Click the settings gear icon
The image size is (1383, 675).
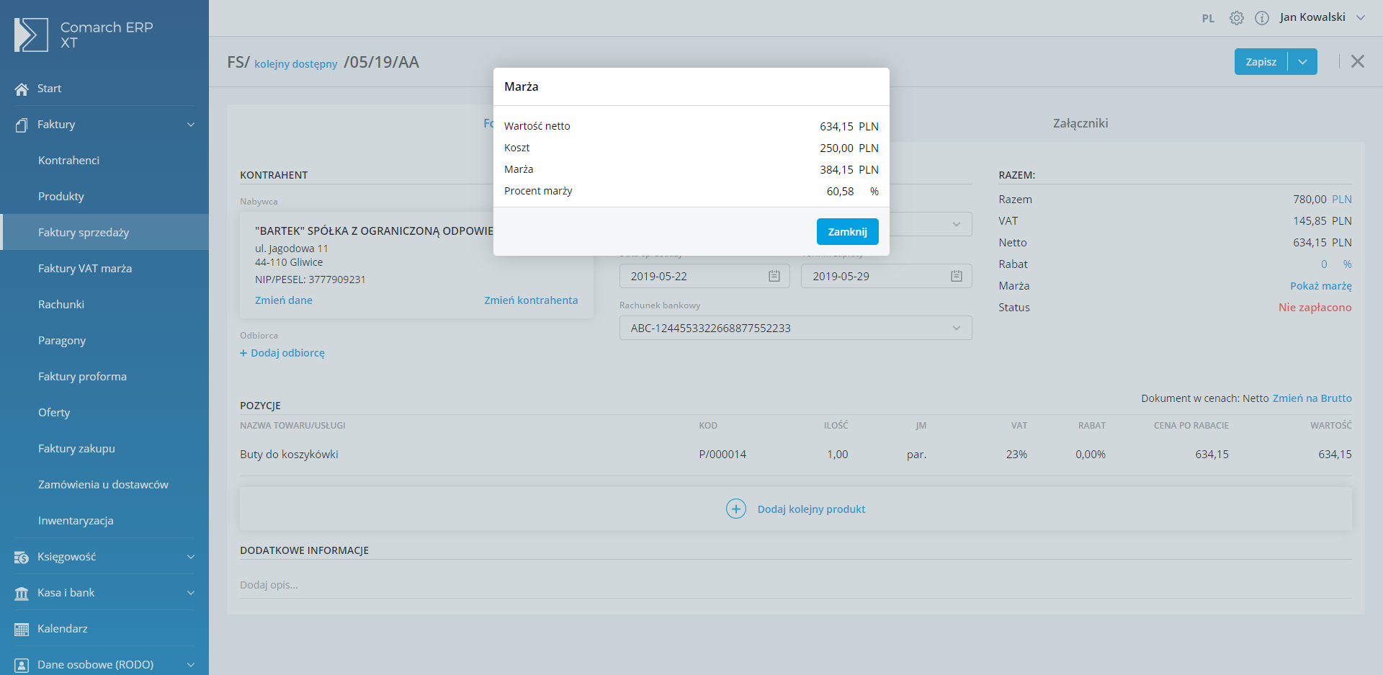(1236, 18)
